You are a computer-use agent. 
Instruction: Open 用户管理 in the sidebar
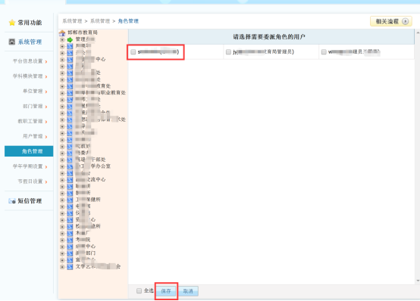33,136
